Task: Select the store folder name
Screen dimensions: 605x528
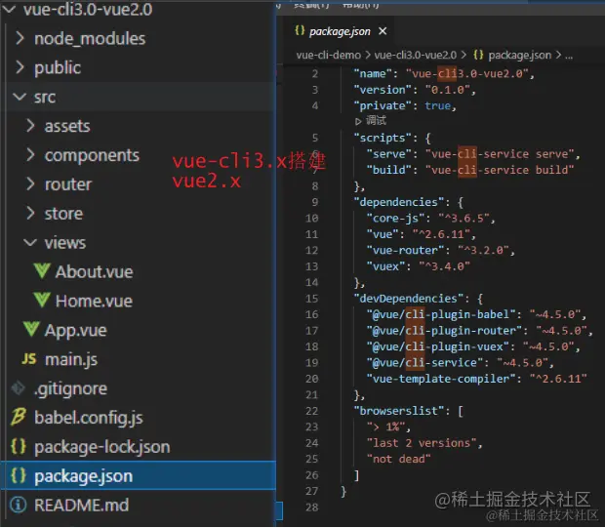Action: (63, 214)
